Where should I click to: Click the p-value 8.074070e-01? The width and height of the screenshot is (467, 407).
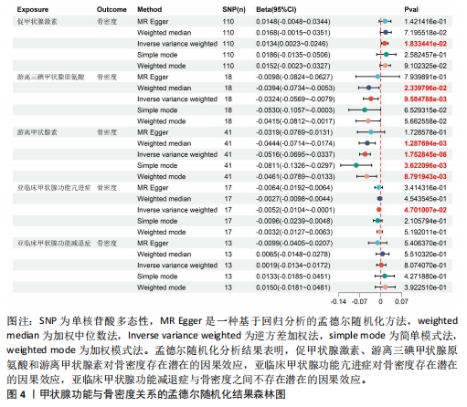click(x=425, y=266)
